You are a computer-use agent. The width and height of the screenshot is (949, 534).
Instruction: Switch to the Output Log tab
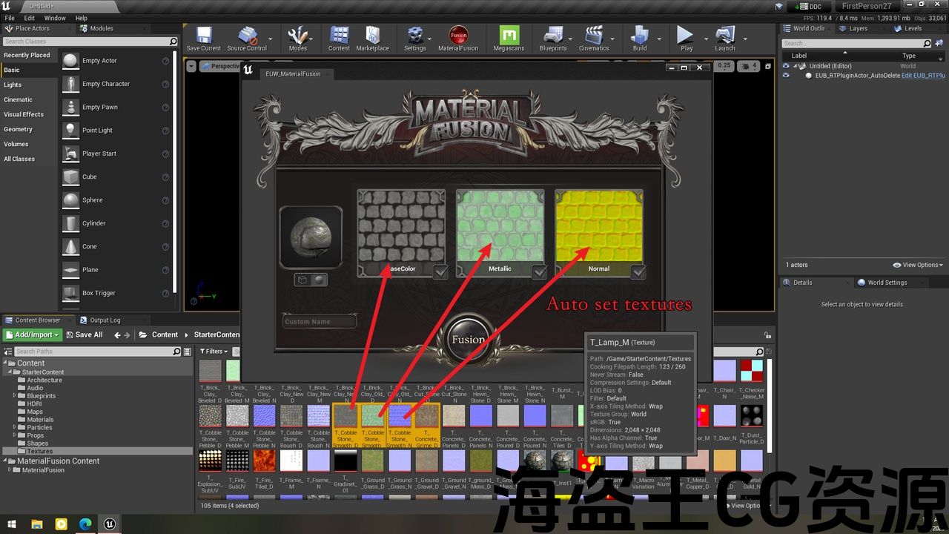pos(105,320)
